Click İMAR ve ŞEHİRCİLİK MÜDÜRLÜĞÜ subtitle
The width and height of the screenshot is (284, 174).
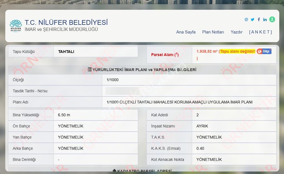pyautogui.click(x=61, y=29)
